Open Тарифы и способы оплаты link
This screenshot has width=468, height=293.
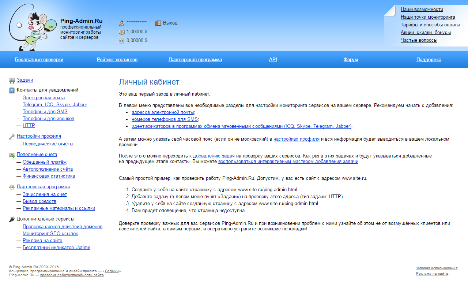pyautogui.click(x=430, y=25)
